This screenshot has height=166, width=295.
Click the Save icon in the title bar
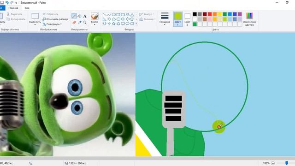pos(2,3)
